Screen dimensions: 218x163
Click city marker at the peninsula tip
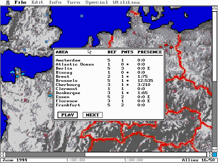pos(17,70)
